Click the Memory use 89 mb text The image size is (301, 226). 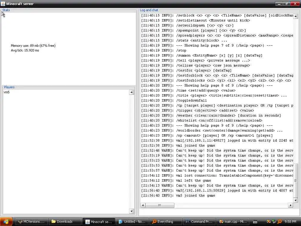tap(33, 46)
